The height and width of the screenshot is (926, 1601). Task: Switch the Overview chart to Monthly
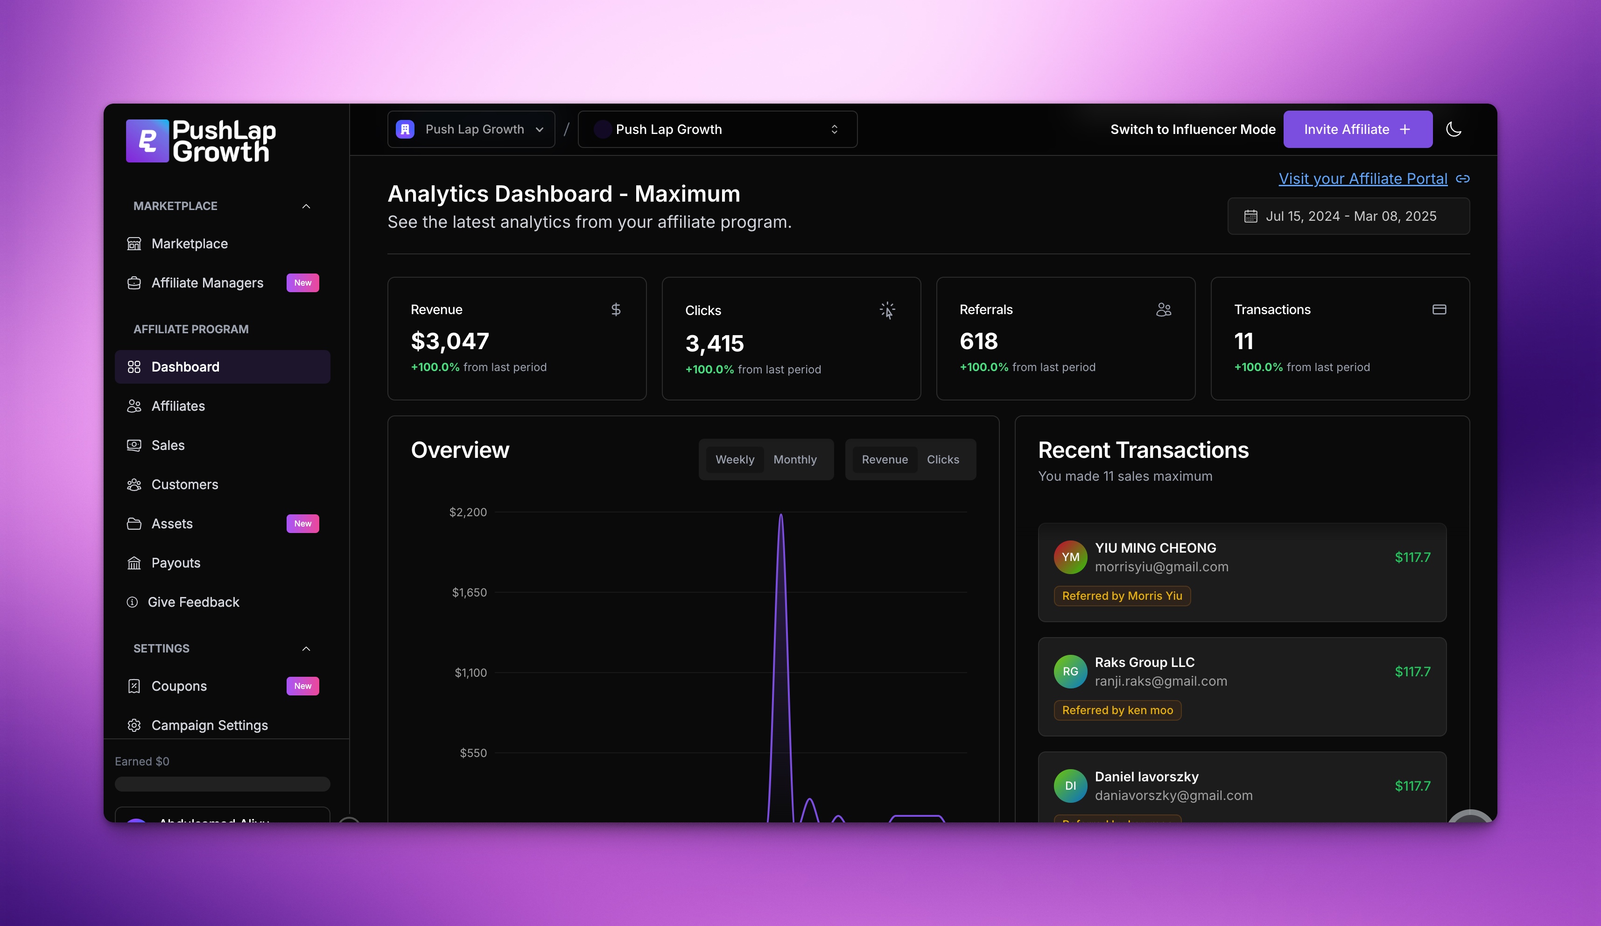pos(795,459)
